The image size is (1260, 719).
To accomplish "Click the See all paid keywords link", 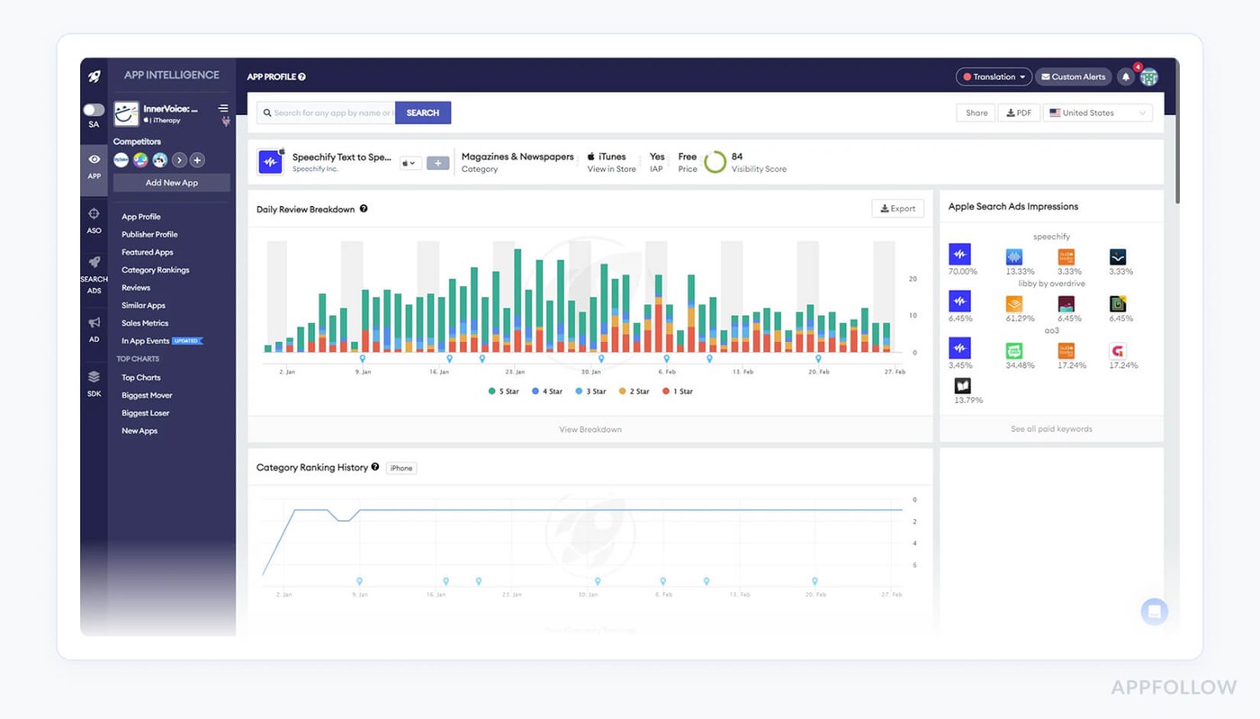I will click(1051, 429).
